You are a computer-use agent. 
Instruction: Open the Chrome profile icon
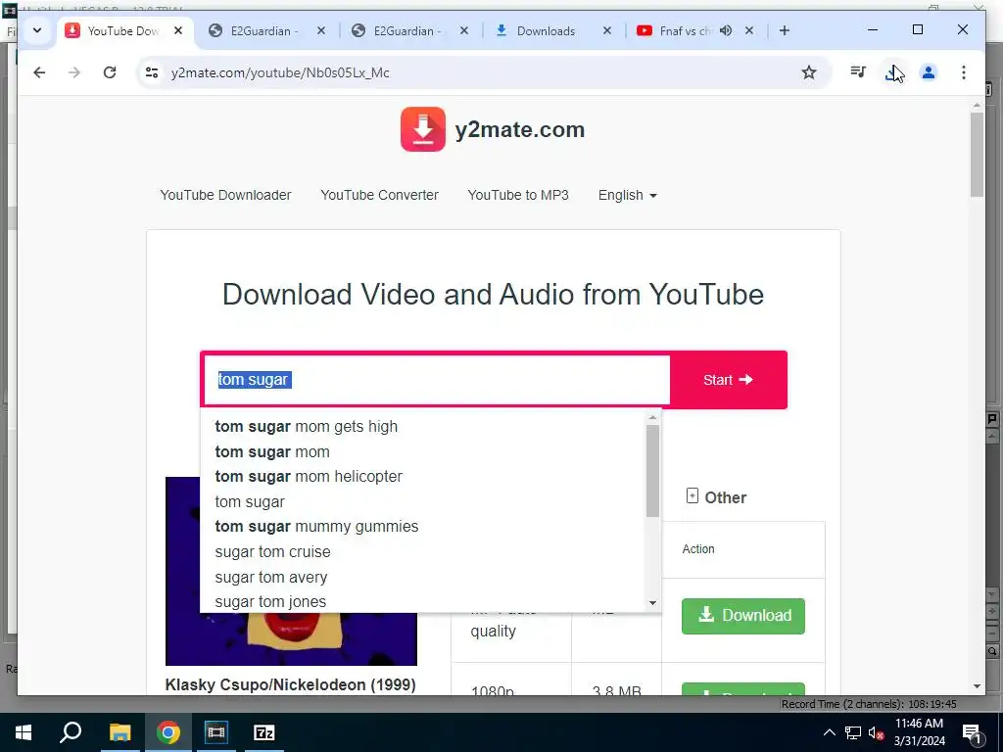pos(929,72)
